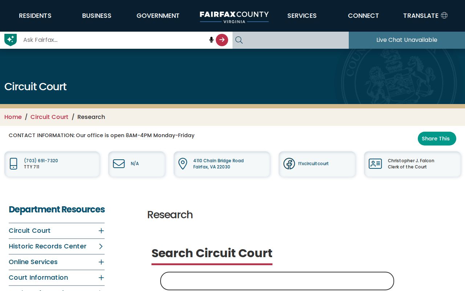465x291 pixels.
Task: Click the N/A email text
Action: point(135,164)
